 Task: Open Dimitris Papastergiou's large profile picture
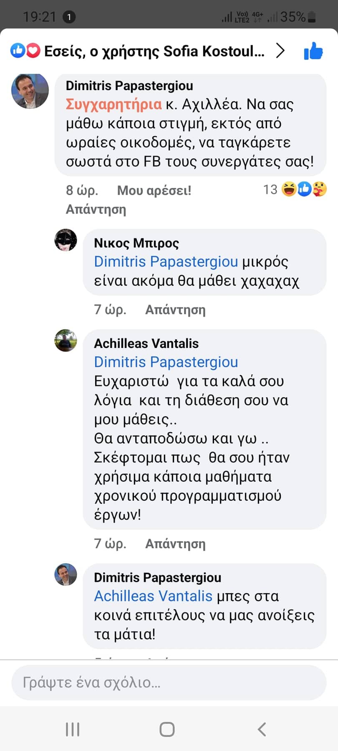30,91
